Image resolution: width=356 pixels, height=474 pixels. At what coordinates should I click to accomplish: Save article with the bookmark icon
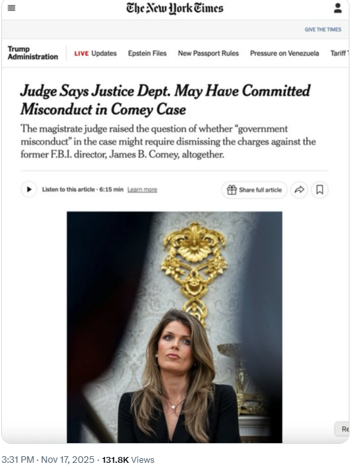coord(320,190)
